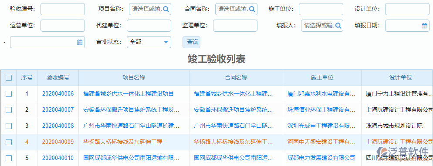Click the search icon in 合同名称 field
The width and height of the screenshot is (433, 166).
(x=252, y=9)
